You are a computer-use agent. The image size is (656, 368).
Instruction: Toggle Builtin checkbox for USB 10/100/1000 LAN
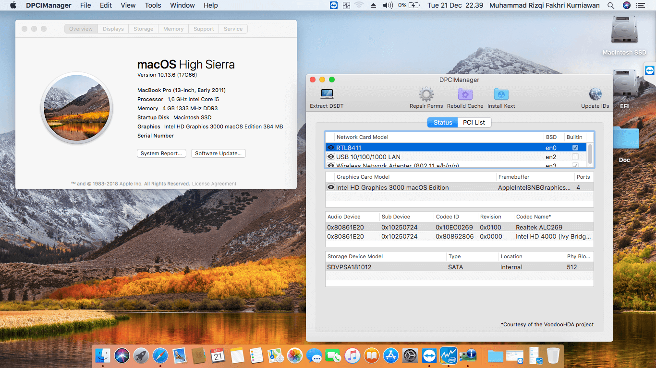(575, 157)
